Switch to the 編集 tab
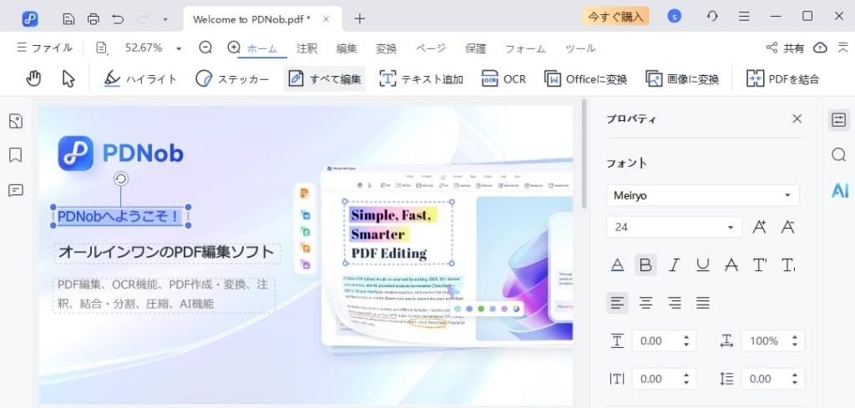855x408 pixels. click(x=347, y=48)
